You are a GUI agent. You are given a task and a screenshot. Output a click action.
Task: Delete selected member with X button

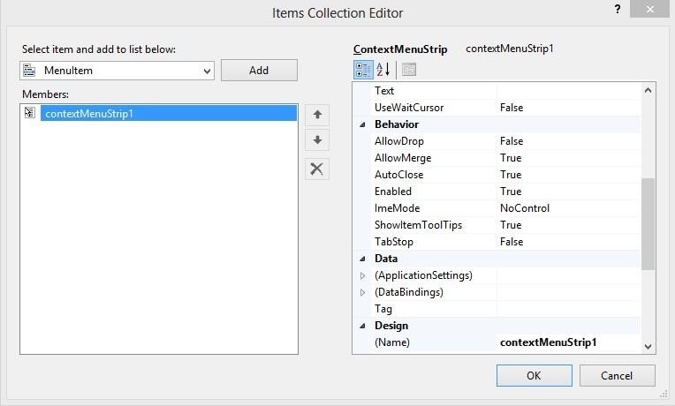click(317, 169)
